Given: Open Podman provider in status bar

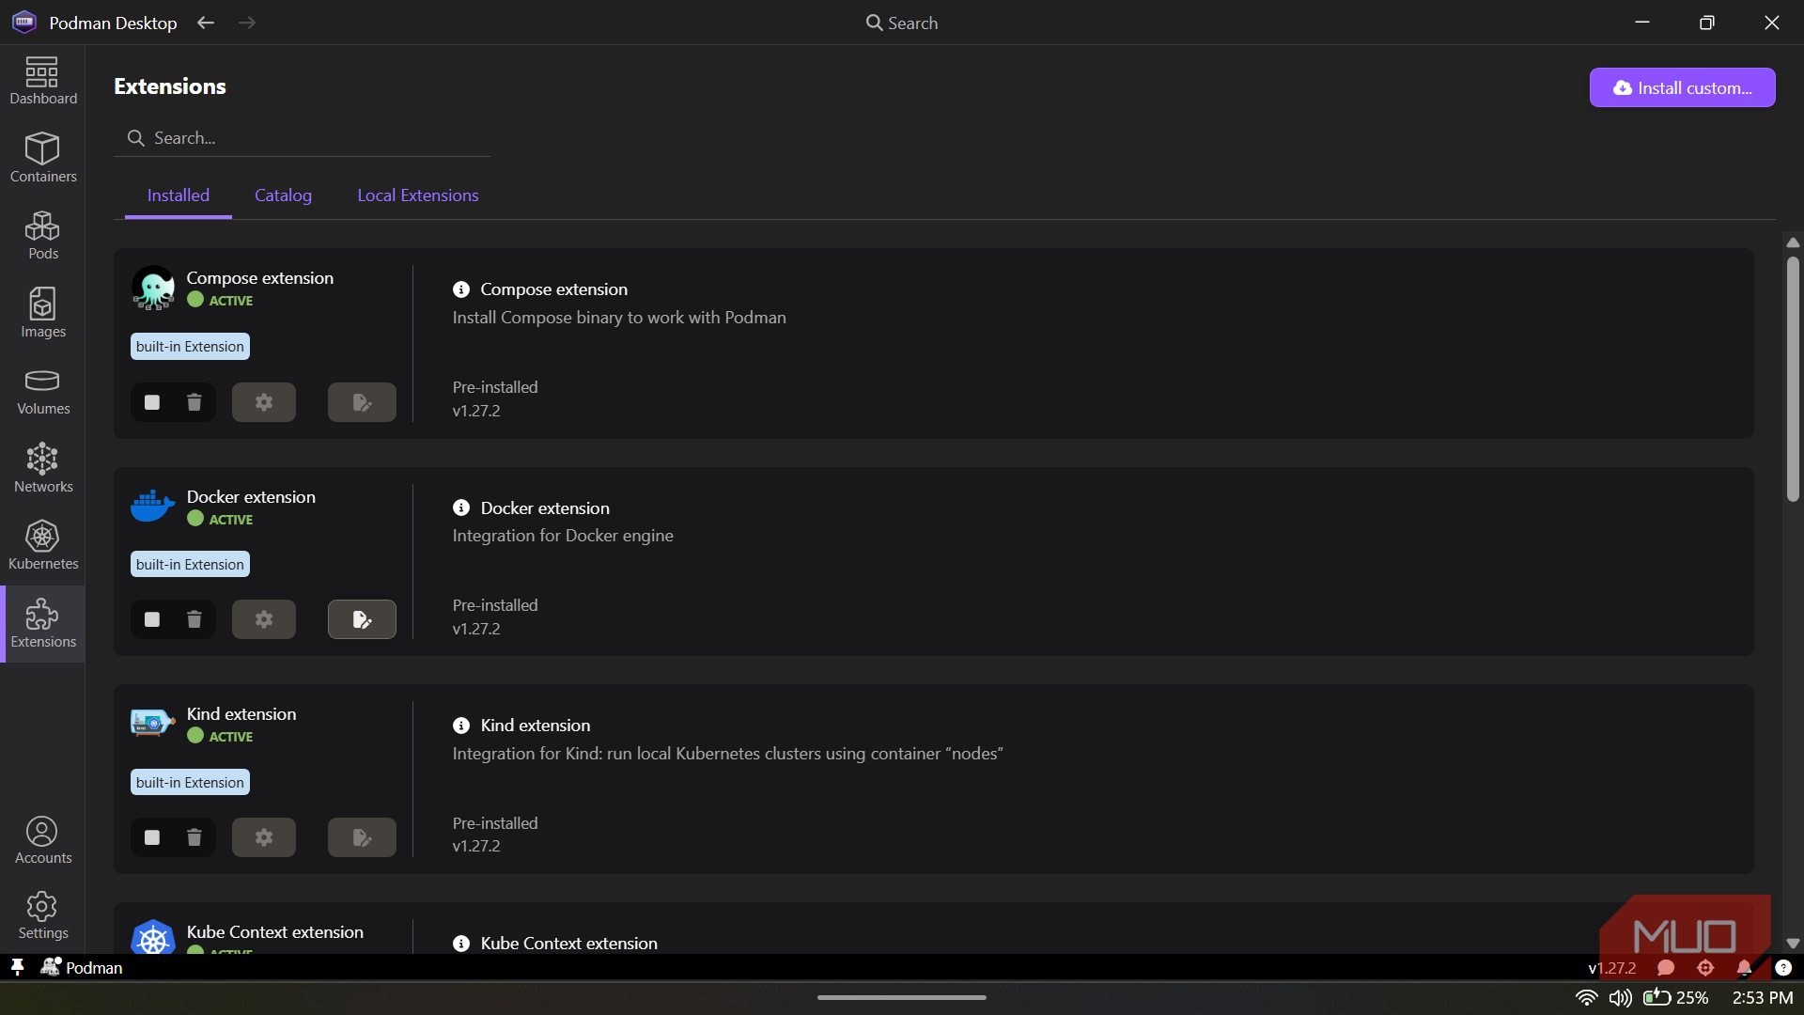Looking at the screenshot, I should tap(82, 967).
